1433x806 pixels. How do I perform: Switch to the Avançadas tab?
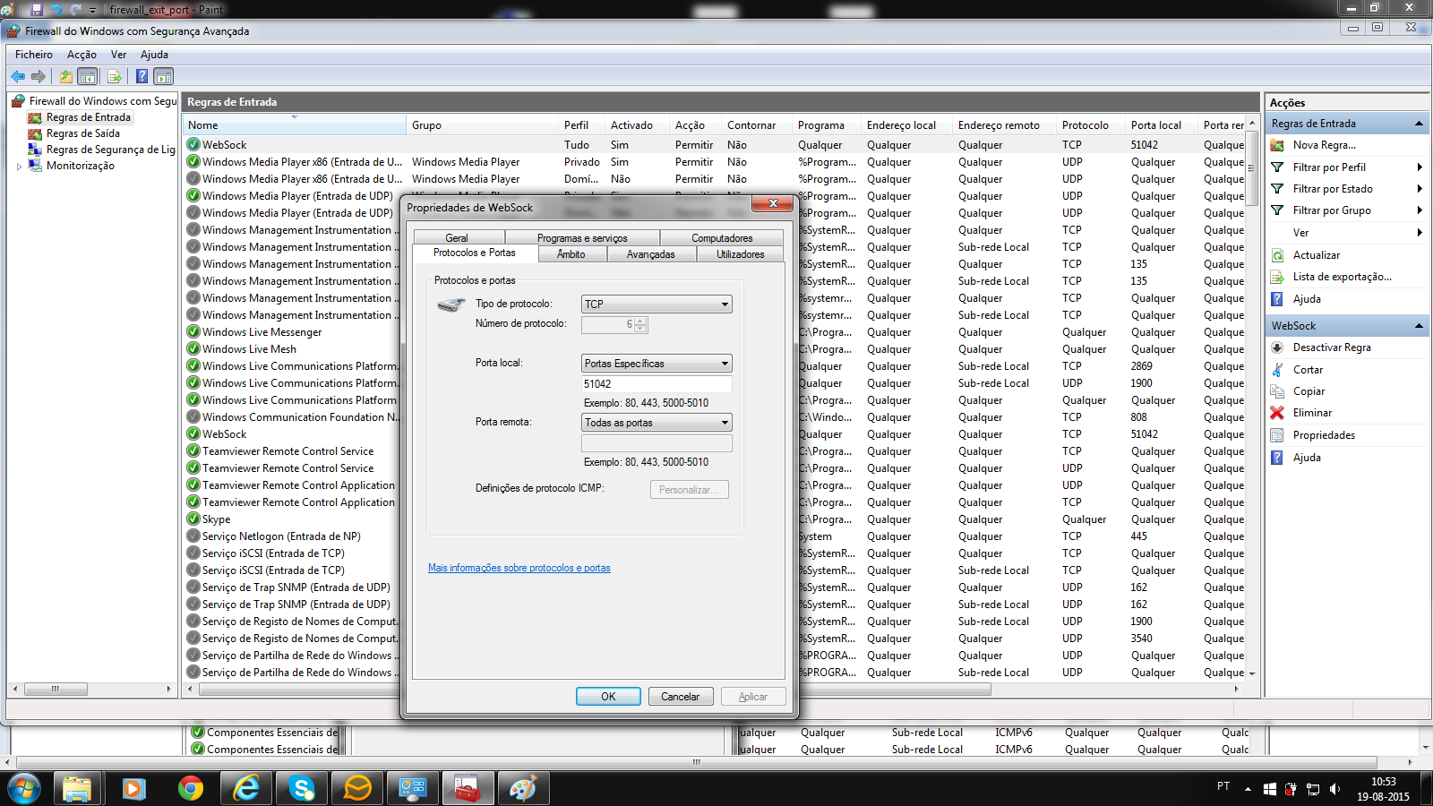(x=651, y=254)
